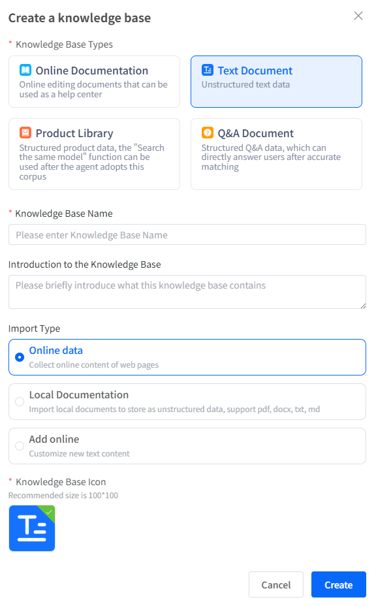The image size is (376, 606).
Task: Select the Online data radio button
Action: (x=20, y=357)
